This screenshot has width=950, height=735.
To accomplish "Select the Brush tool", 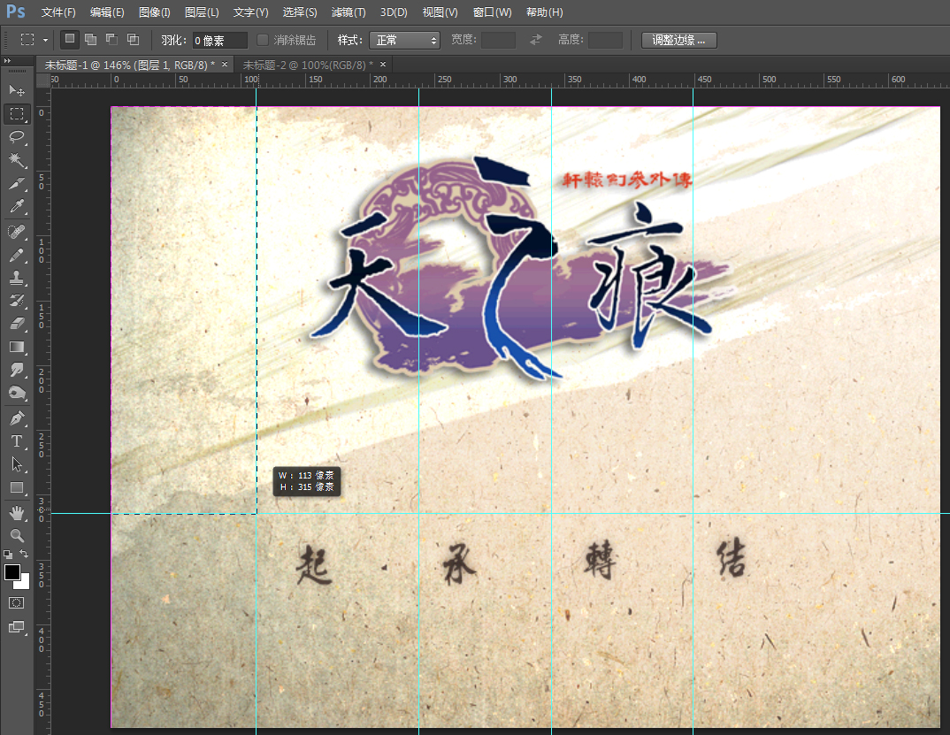I will coord(16,255).
